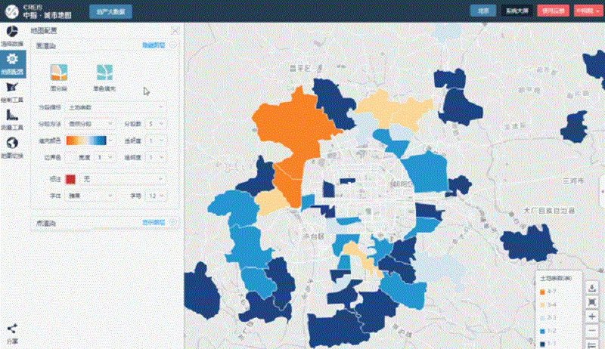
Task: Click the red 使用反馈 button
Action: point(551,11)
